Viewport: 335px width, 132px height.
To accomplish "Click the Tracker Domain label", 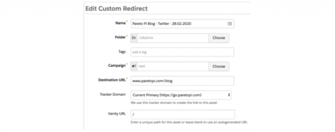I will coord(113,94).
